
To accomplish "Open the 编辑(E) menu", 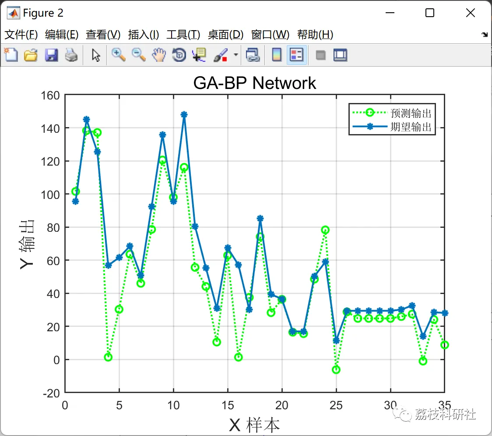I will [x=62, y=34].
